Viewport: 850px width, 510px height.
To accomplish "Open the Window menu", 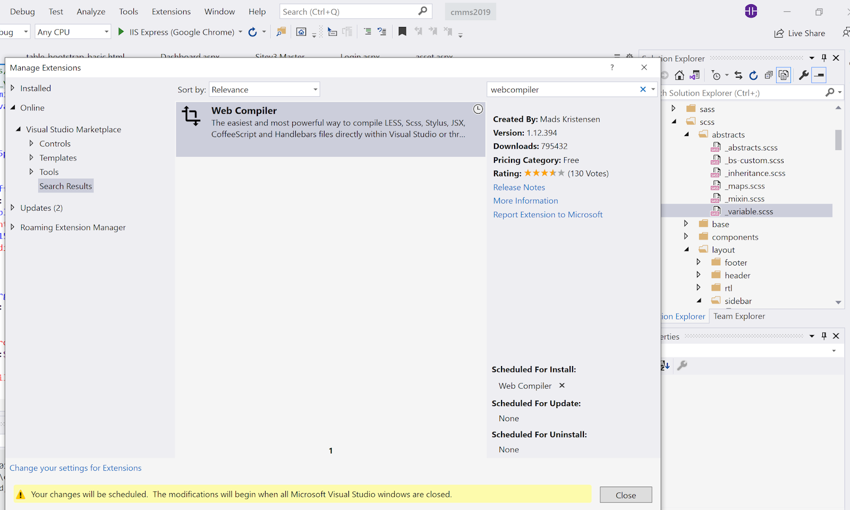I will point(219,12).
